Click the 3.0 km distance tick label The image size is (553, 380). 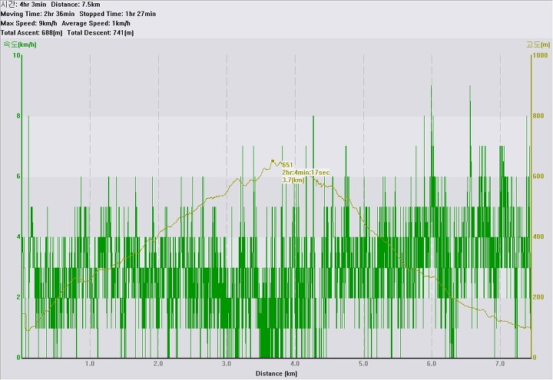[227, 364]
